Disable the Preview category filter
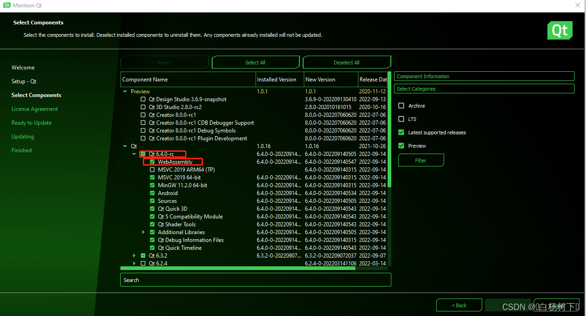Screen dimensions: 586x316 point(401,146)
